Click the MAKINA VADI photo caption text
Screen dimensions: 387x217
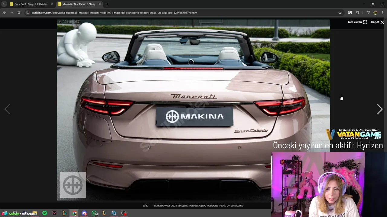(199, 206)
